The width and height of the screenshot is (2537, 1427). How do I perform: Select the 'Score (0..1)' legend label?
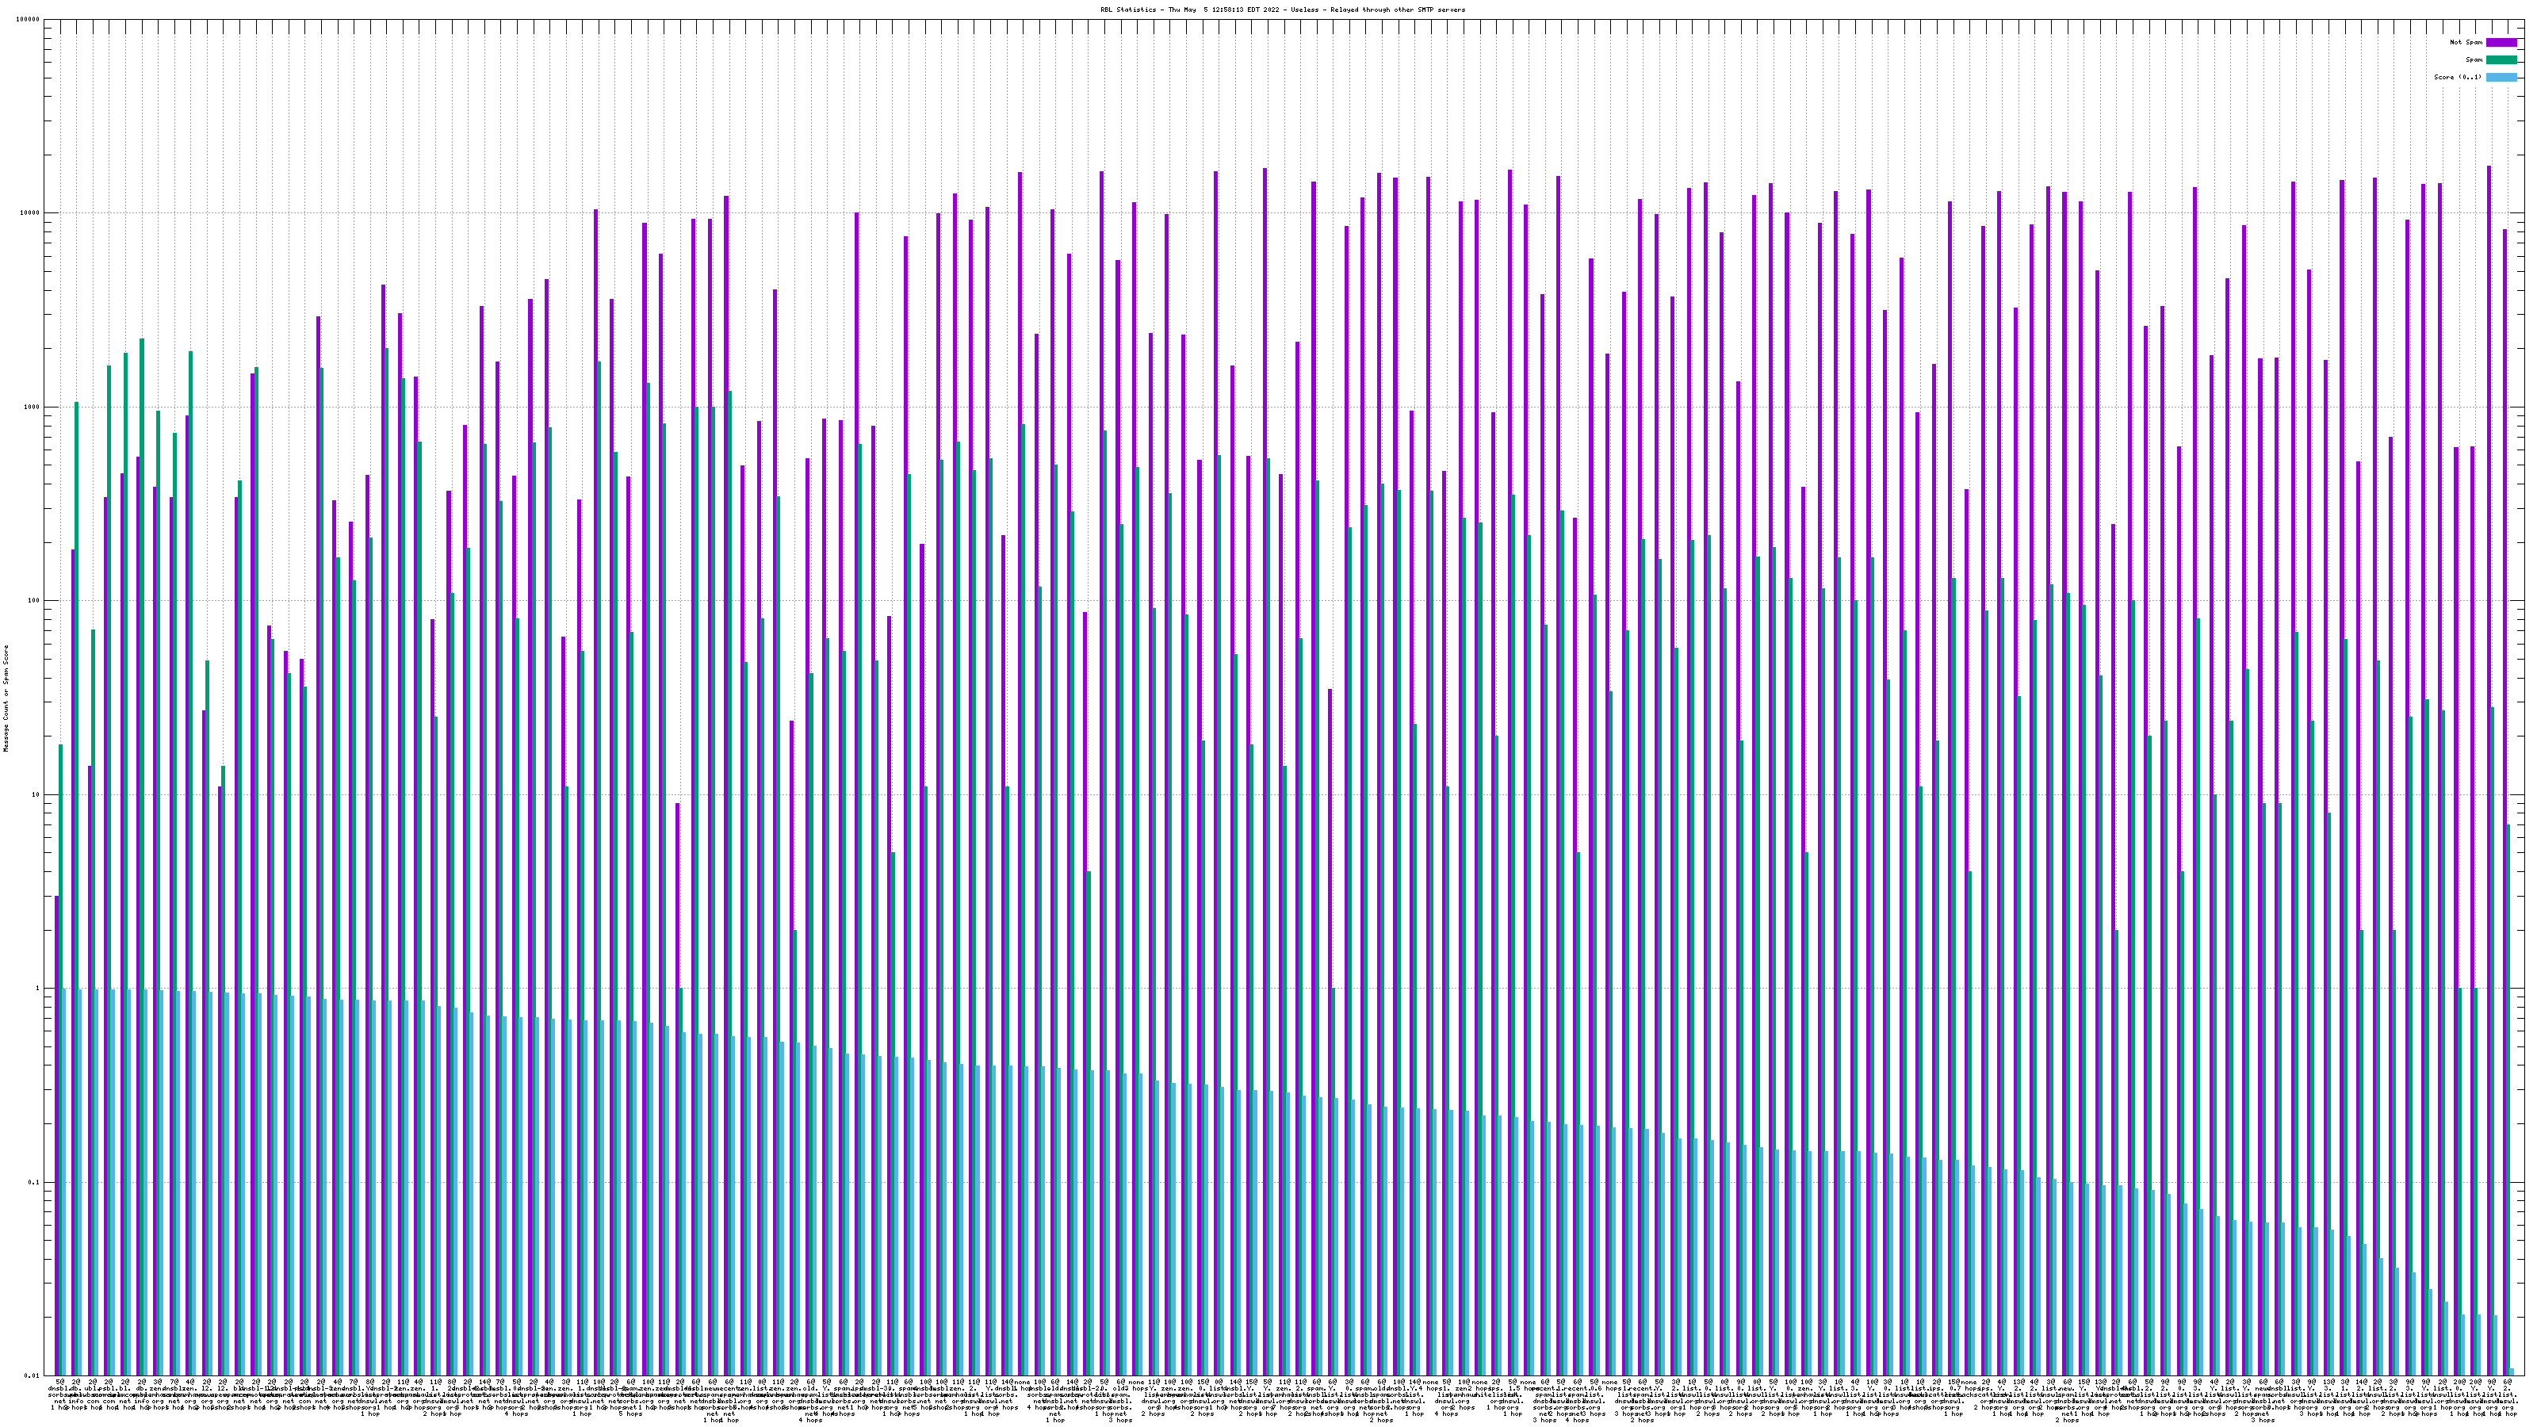[x=2457, y=77]
